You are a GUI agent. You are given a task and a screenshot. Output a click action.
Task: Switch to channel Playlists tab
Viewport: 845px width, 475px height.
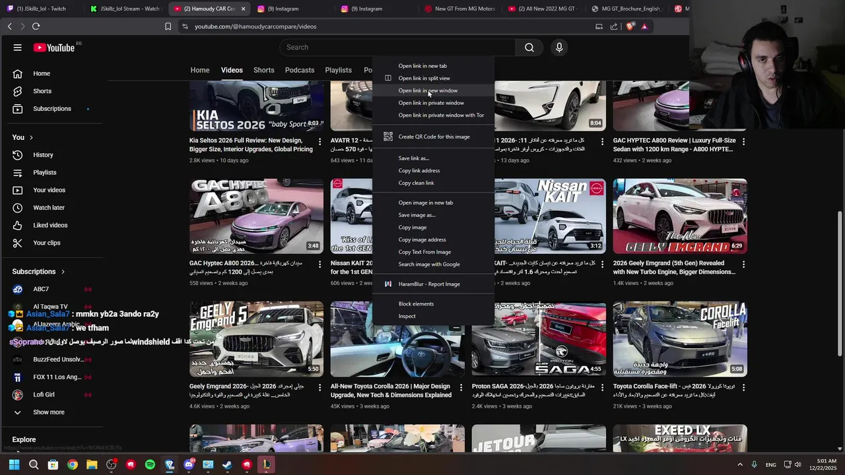point(338,70)
